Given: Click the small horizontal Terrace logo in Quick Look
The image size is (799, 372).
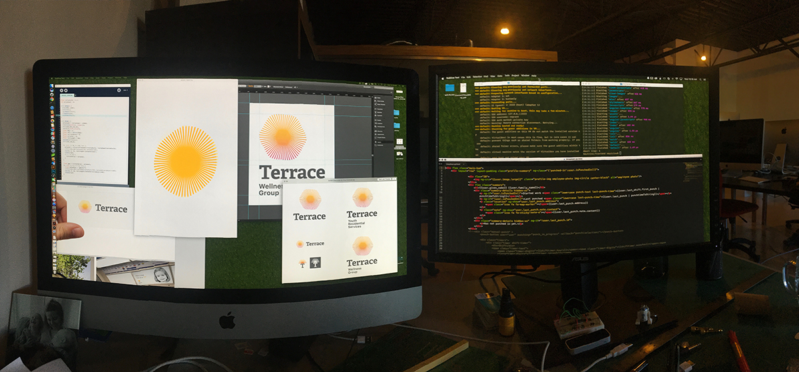Looking at the screenshot, I should click(310, 244).
